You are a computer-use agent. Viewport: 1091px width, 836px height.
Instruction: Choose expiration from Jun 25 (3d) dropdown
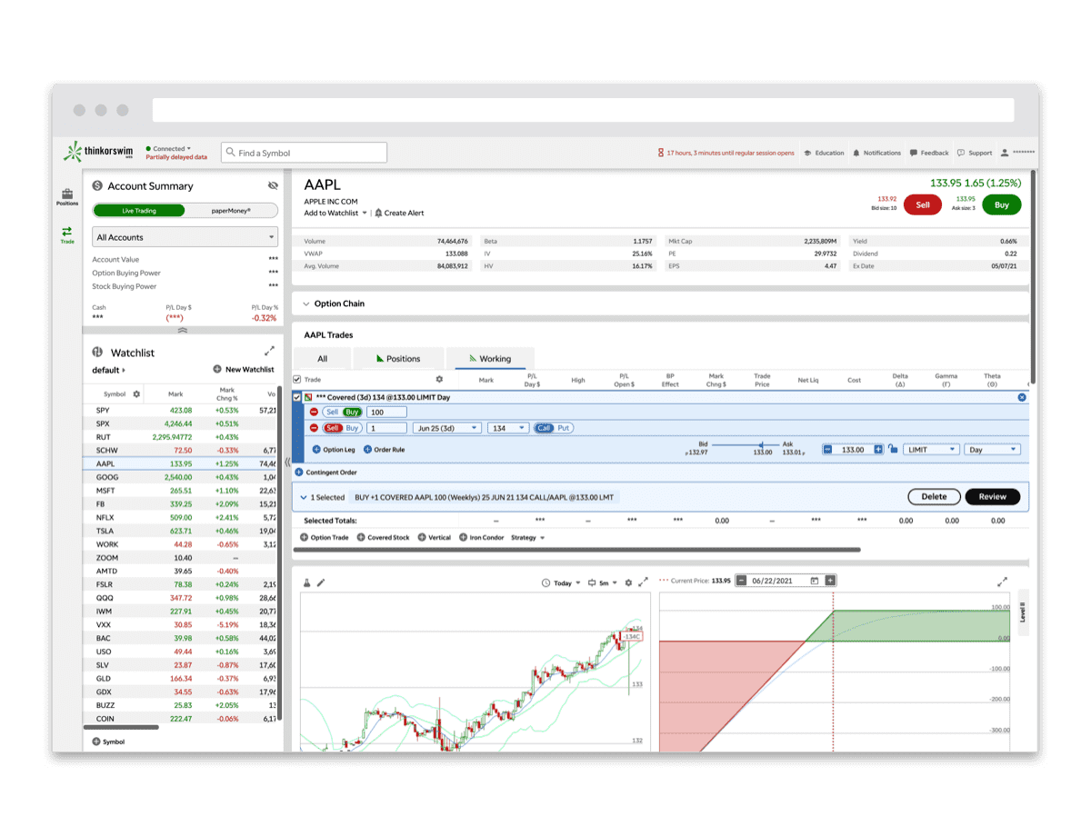(446, 428)
